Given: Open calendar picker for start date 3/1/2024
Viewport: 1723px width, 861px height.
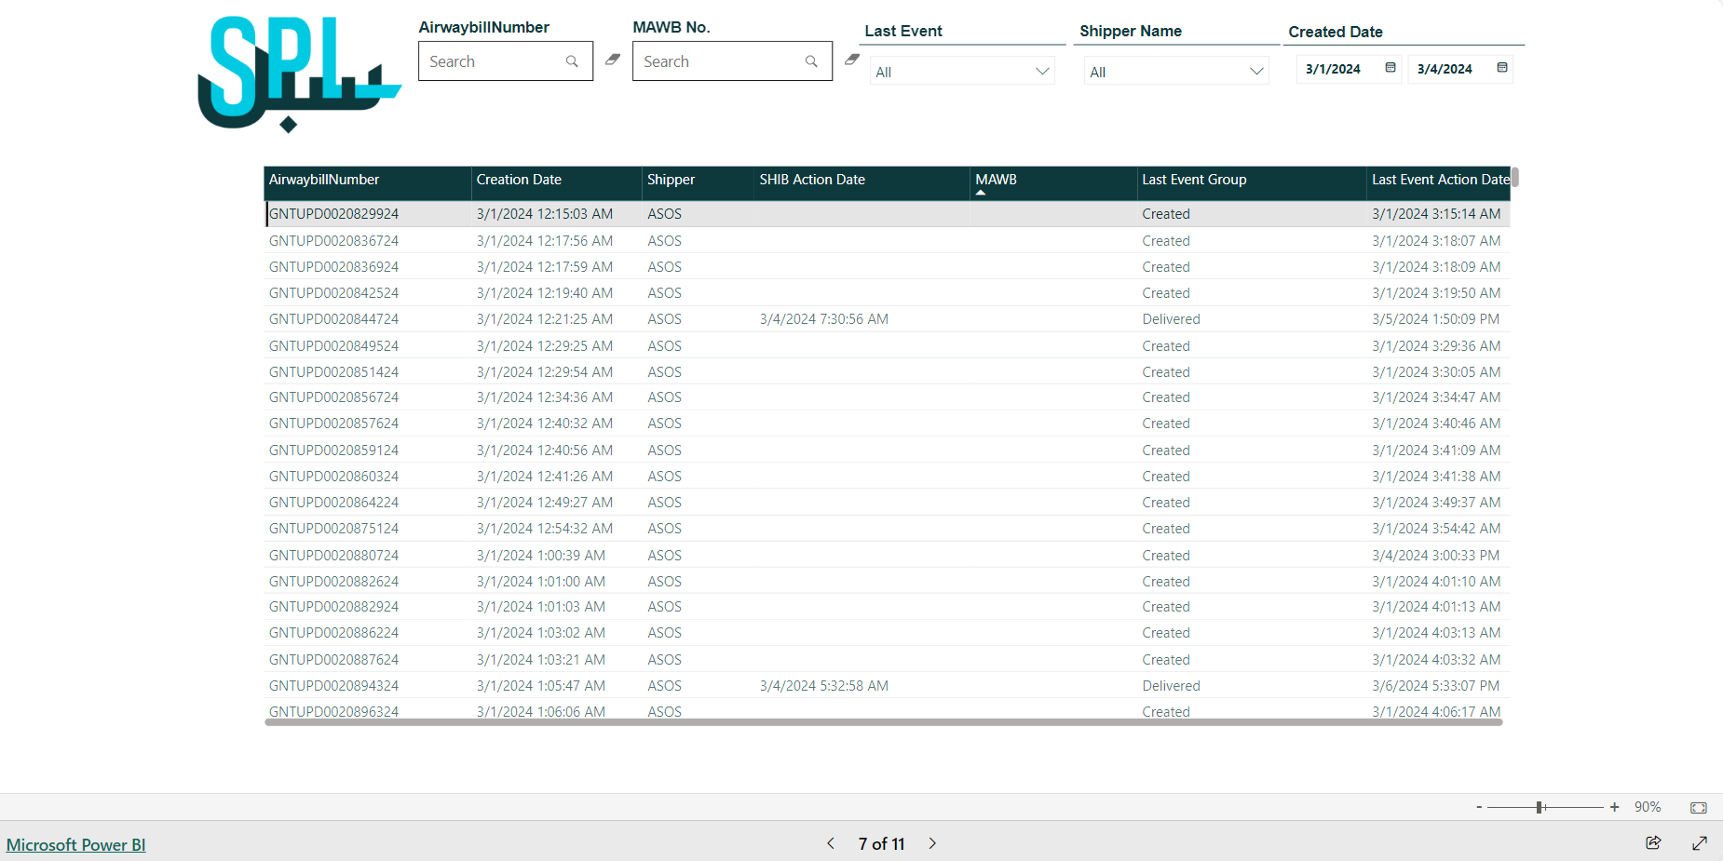Looking at the screenshot, I should point(1391,68).
